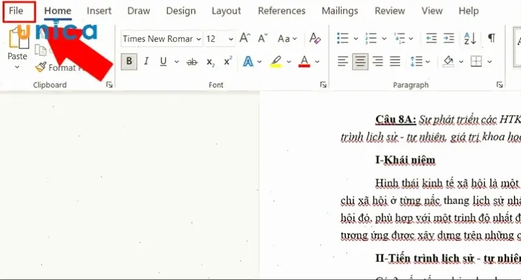Screen dimensions: 521x280
Task: Open line and paragraph spacing
Action: [x=416, y=61]
